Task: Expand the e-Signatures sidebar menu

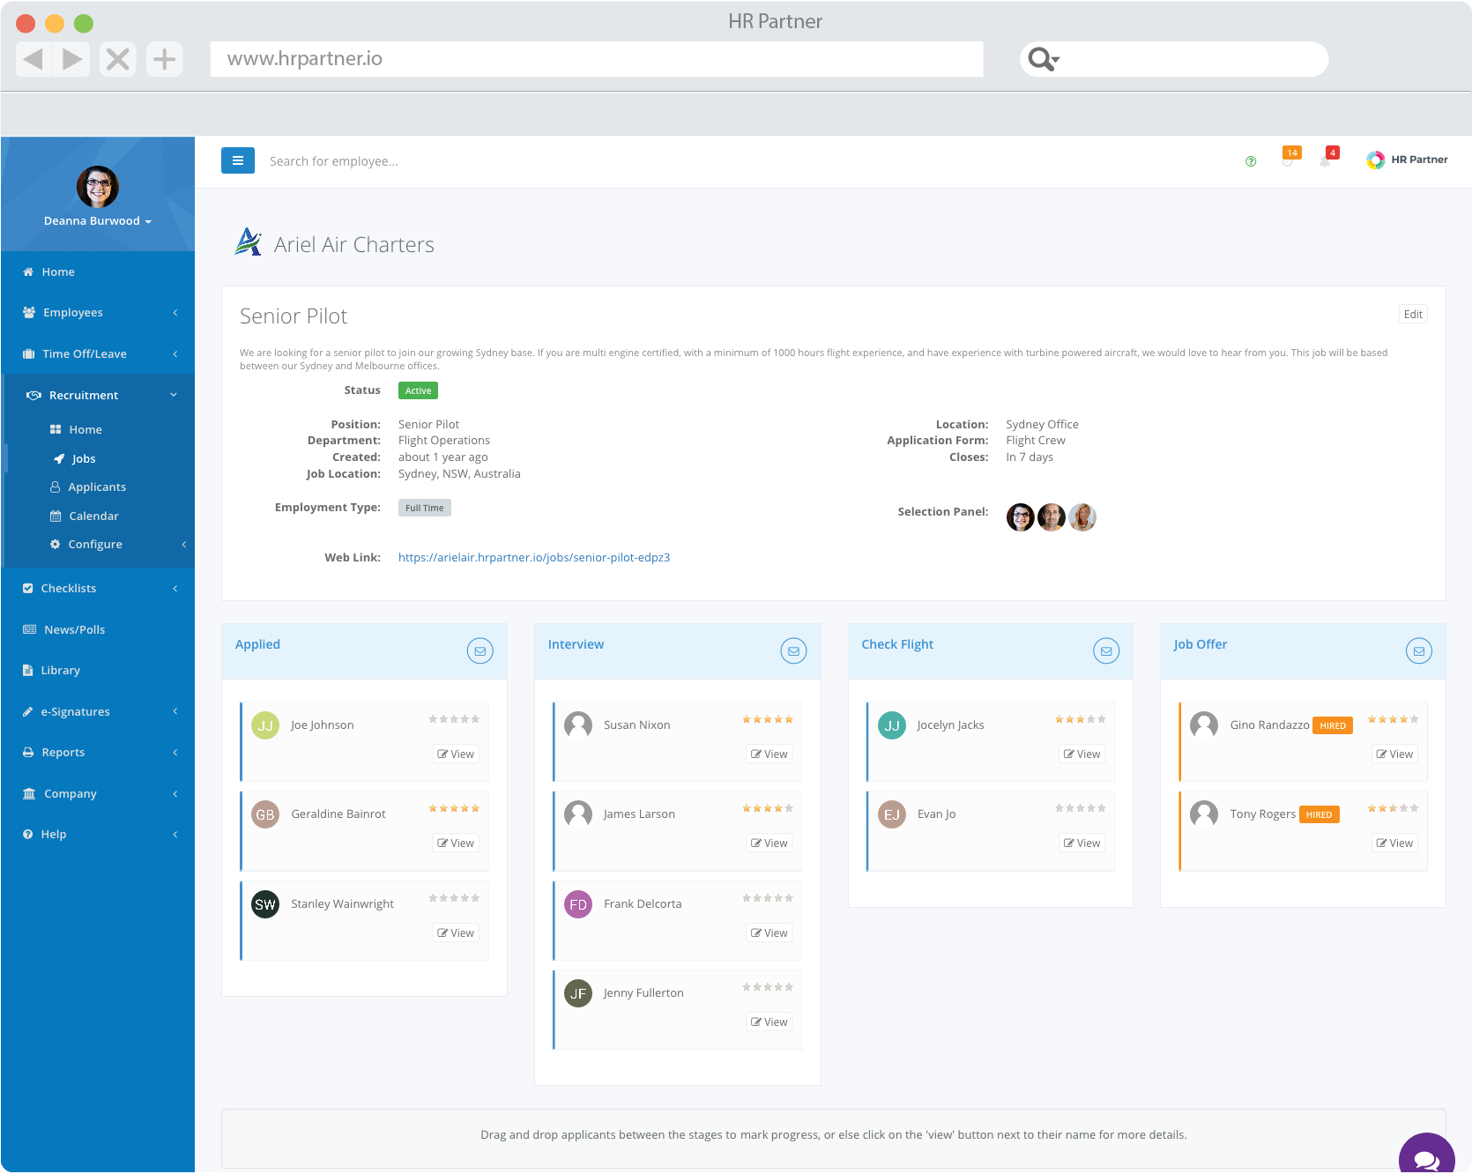Action: point(98,712)
